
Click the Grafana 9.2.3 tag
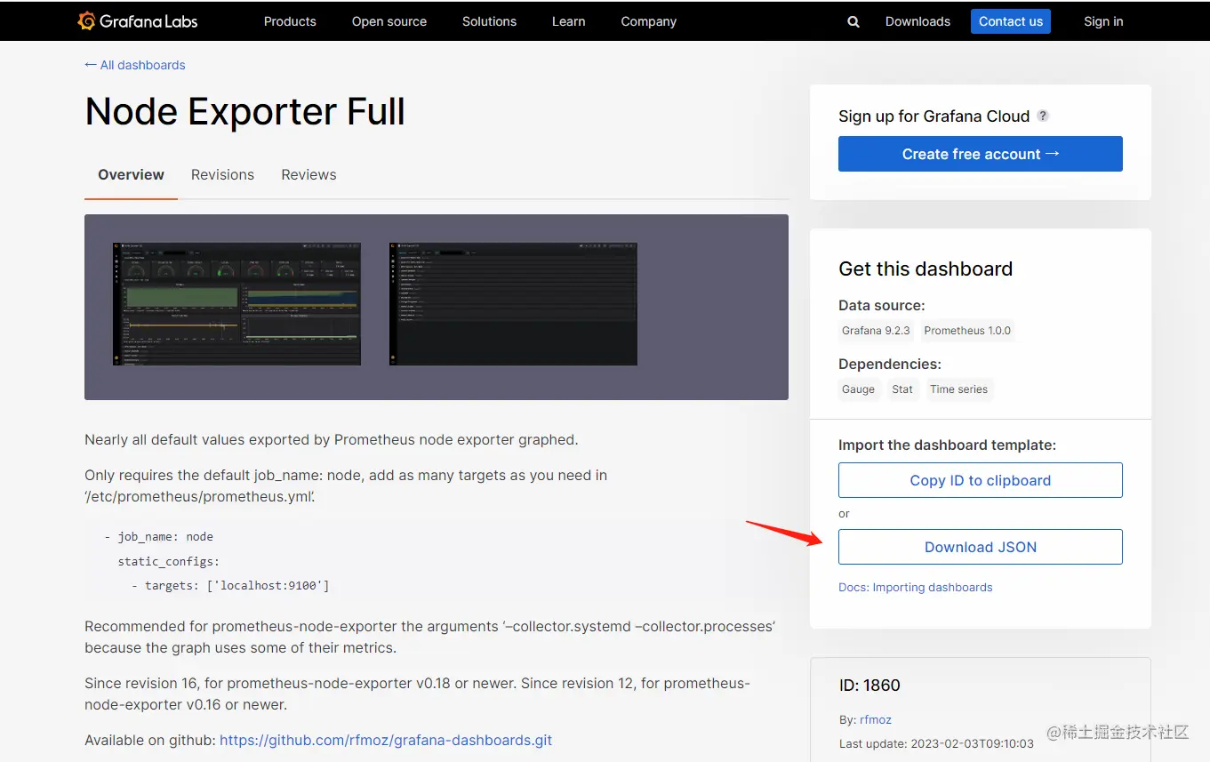point(877,331)
